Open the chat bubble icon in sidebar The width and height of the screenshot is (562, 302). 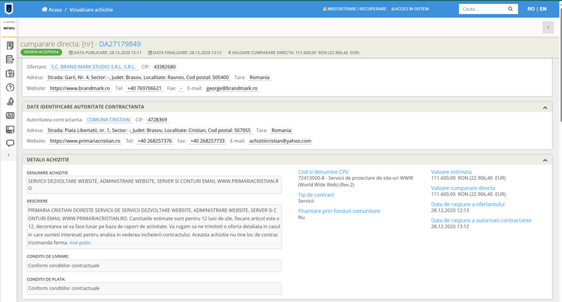[9, 143]
